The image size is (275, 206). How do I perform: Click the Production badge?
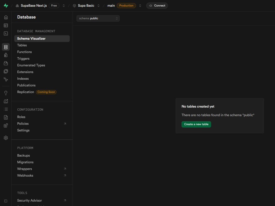126,5
